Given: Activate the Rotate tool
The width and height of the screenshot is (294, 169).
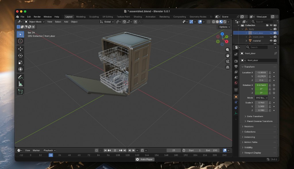Looking at the screenshot, I should [20, 56].
